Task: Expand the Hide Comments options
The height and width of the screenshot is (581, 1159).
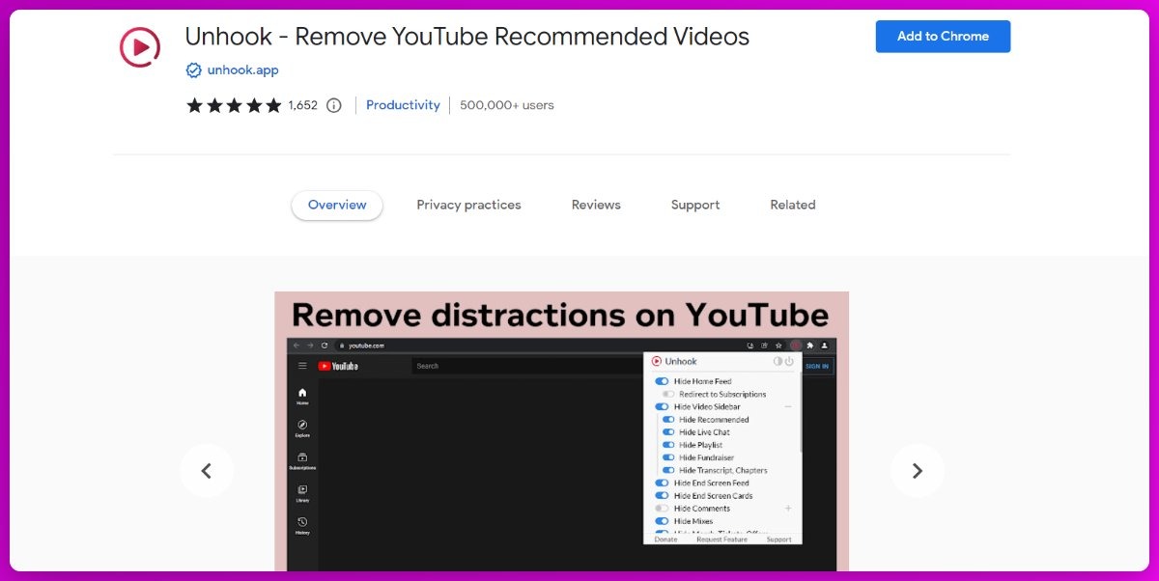Action: (788, 509)
